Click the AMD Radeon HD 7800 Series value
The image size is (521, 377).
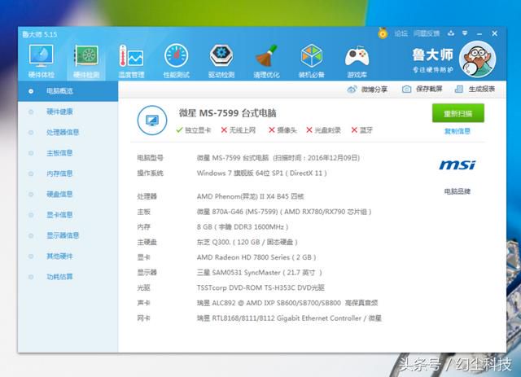point(256,257)
